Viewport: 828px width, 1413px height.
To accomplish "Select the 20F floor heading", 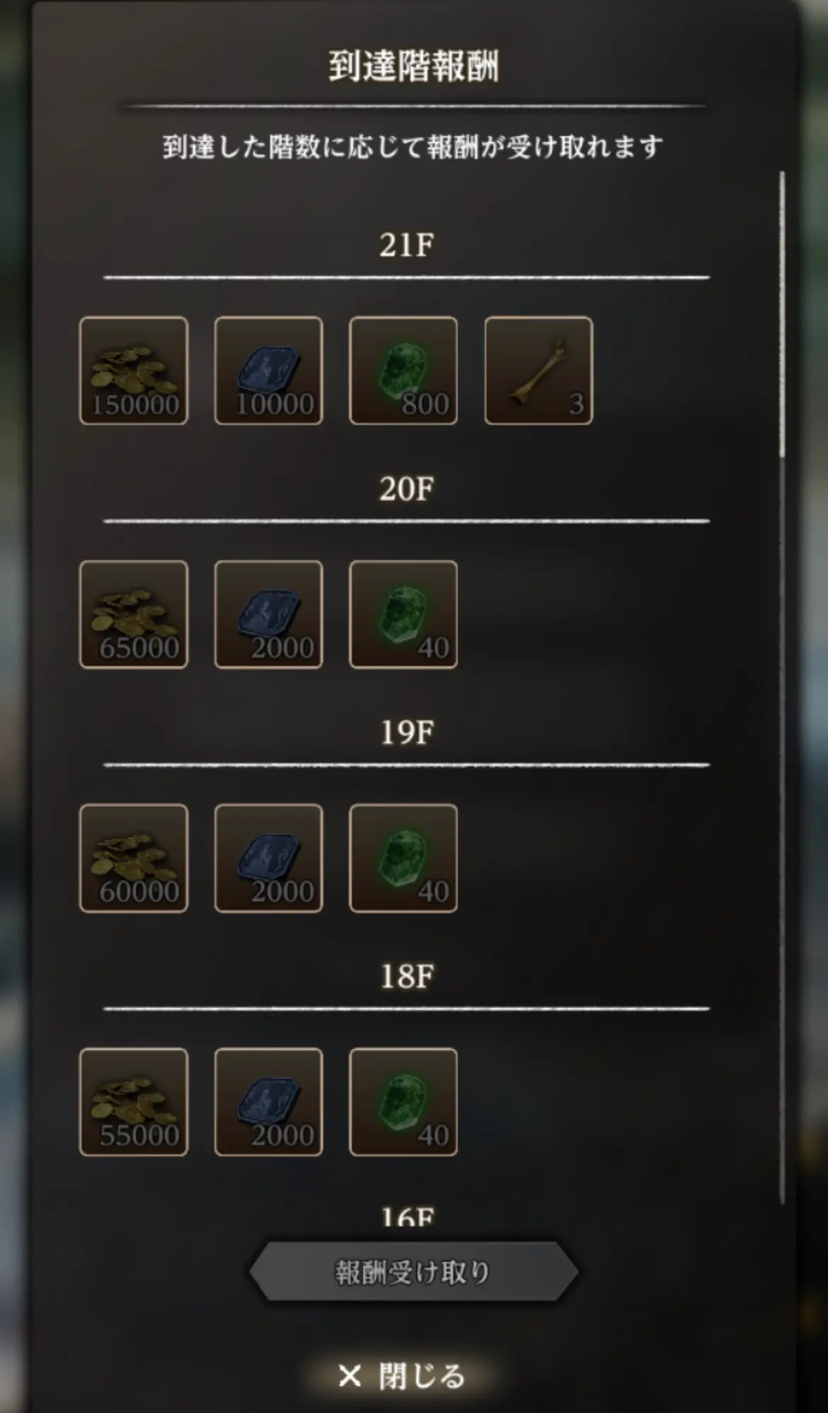I will click(406, 489).
